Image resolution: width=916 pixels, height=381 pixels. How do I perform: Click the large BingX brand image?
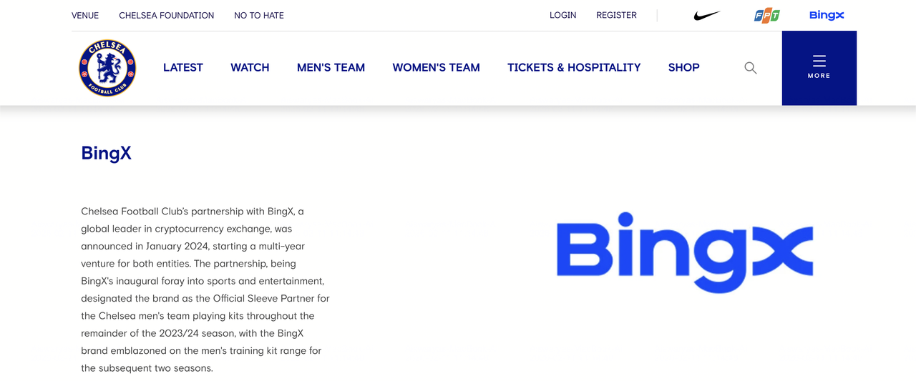684,252
